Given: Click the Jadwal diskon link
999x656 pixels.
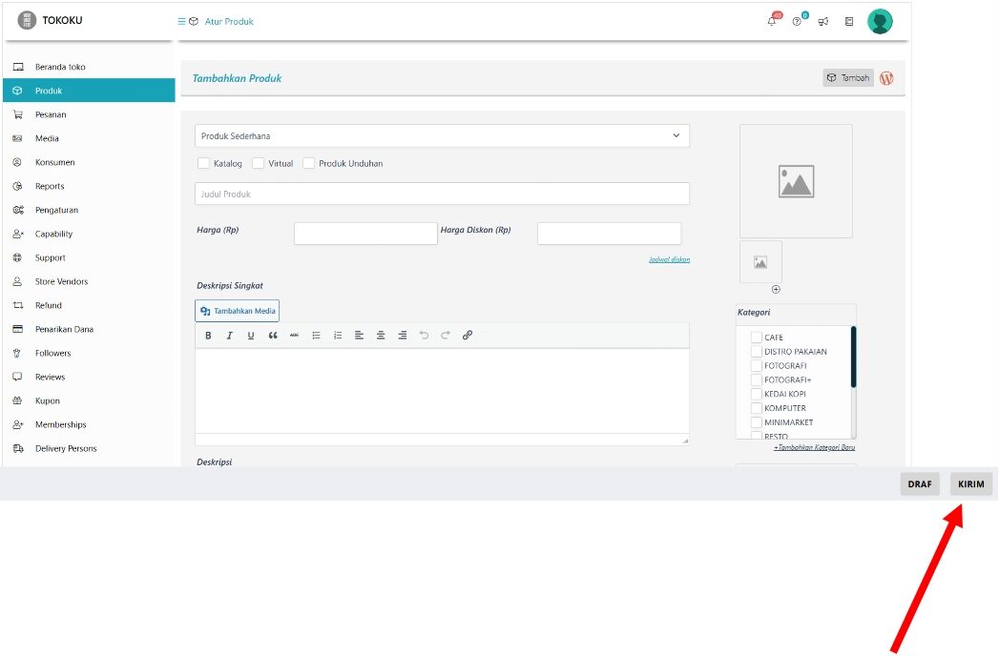Looking at the screenshot, I should coord(669,259).
